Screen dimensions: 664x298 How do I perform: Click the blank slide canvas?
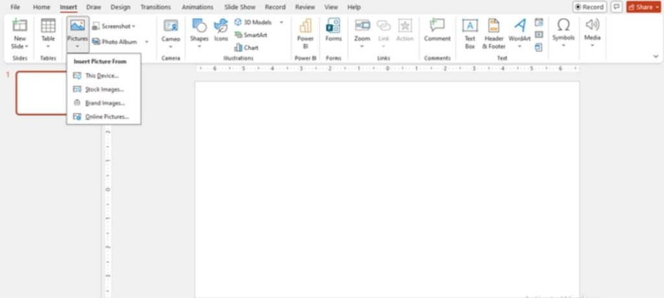387,189
